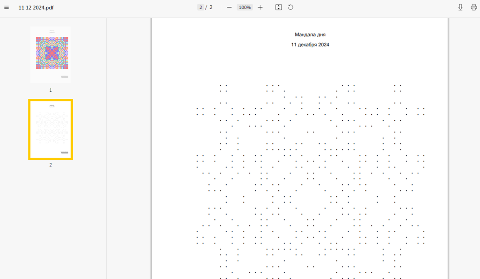The height and width of the screenshot is (279, 480).
Task: Click thumbnail label number 1
Action: (50, 90)
